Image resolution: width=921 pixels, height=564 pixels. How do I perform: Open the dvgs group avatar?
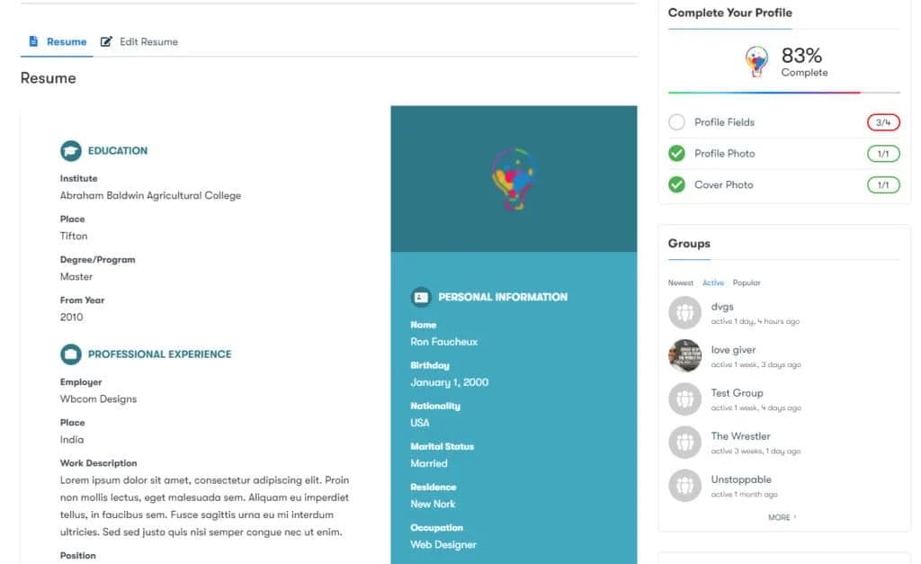coord(684,313)
